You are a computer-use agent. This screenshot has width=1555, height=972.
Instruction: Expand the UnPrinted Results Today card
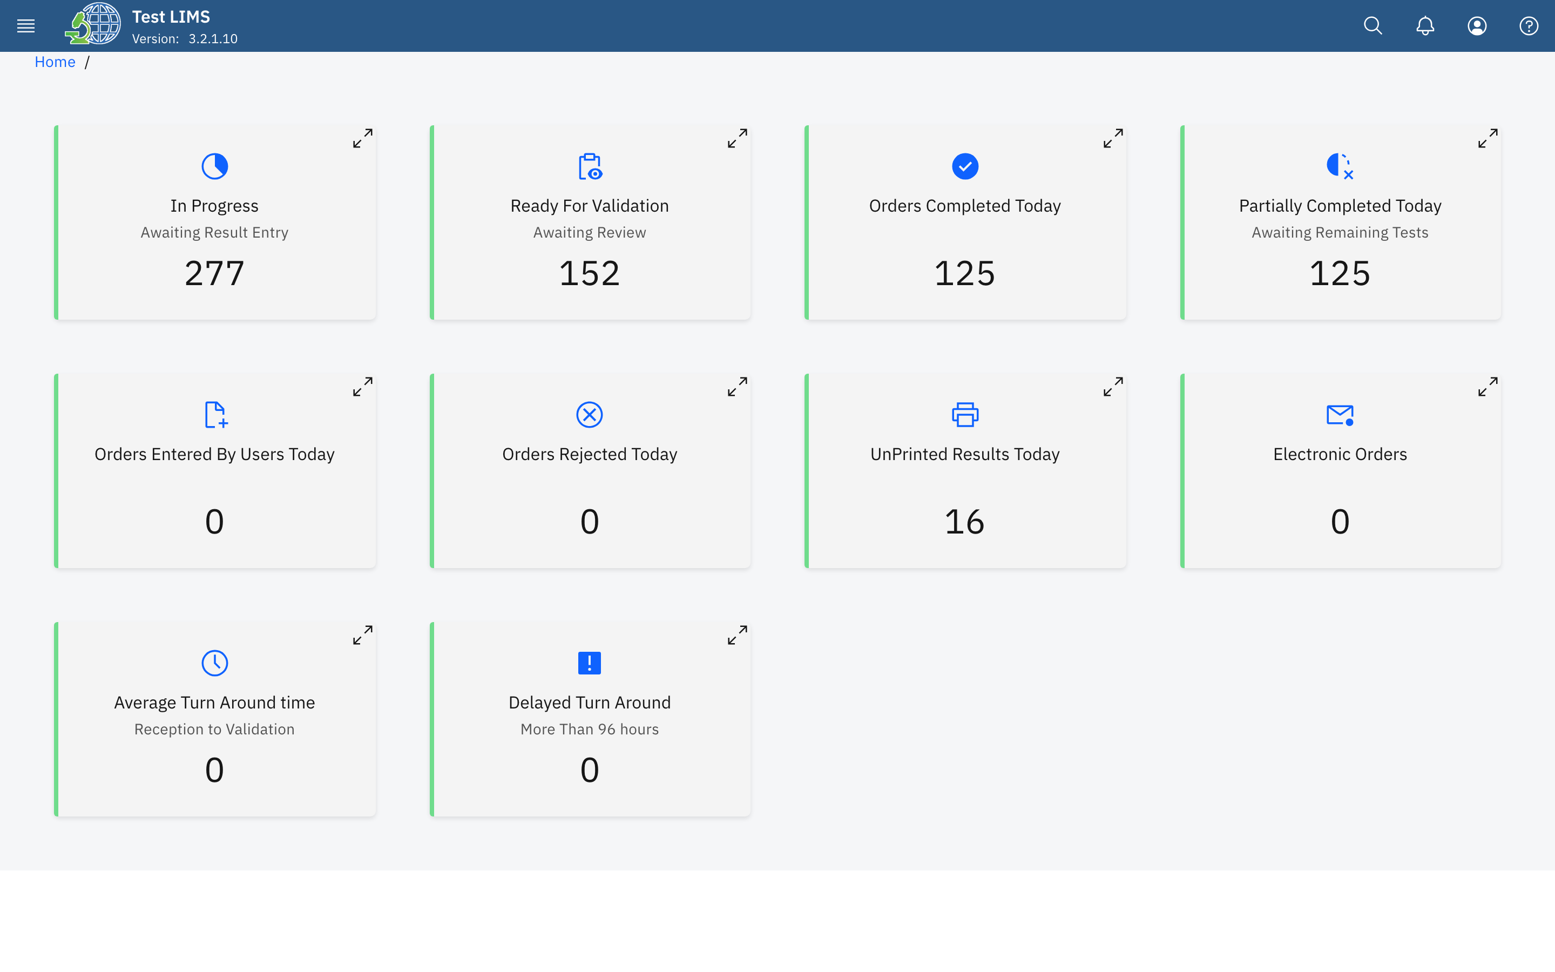1113,386
